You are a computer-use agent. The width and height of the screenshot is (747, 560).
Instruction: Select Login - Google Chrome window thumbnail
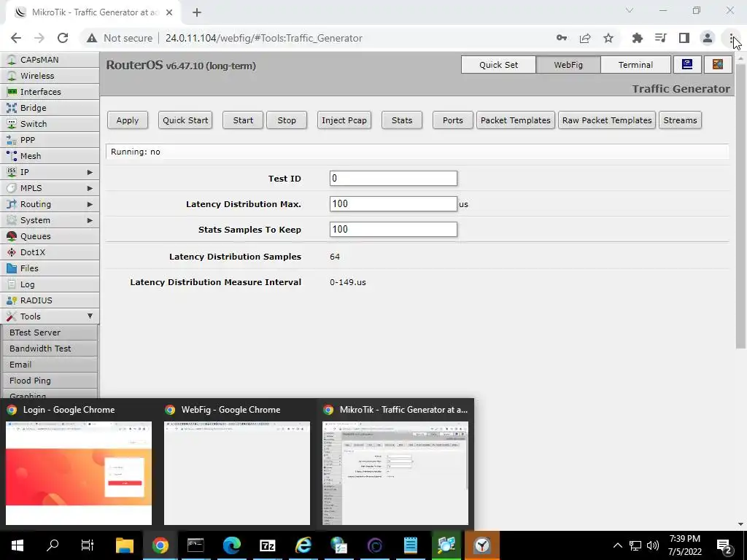(79, 464)
